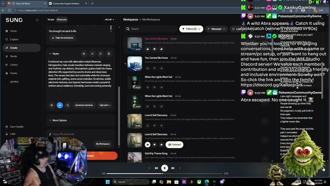Screen dimensions: 330x186
Task: Focus the Song Title (Optional) field
Action: 81,134
